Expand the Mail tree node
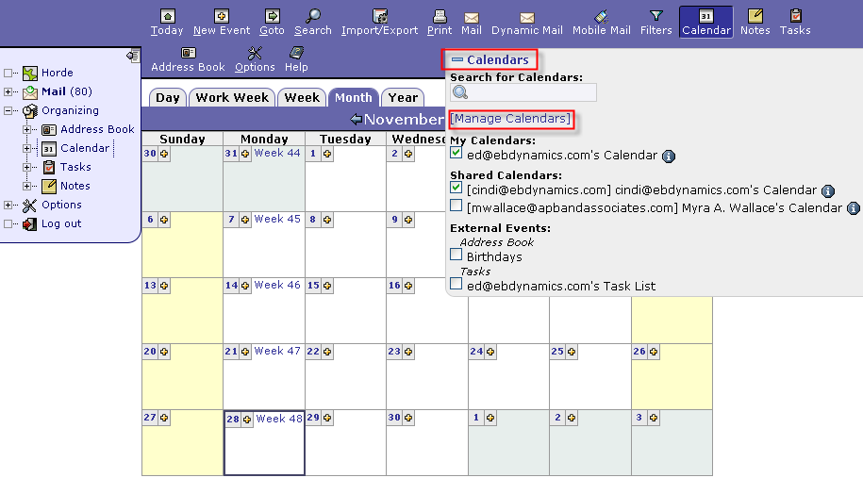 (x=8, y=91)
